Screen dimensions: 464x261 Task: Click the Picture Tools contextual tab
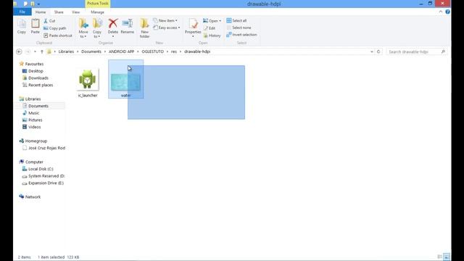tap(98, 3)
